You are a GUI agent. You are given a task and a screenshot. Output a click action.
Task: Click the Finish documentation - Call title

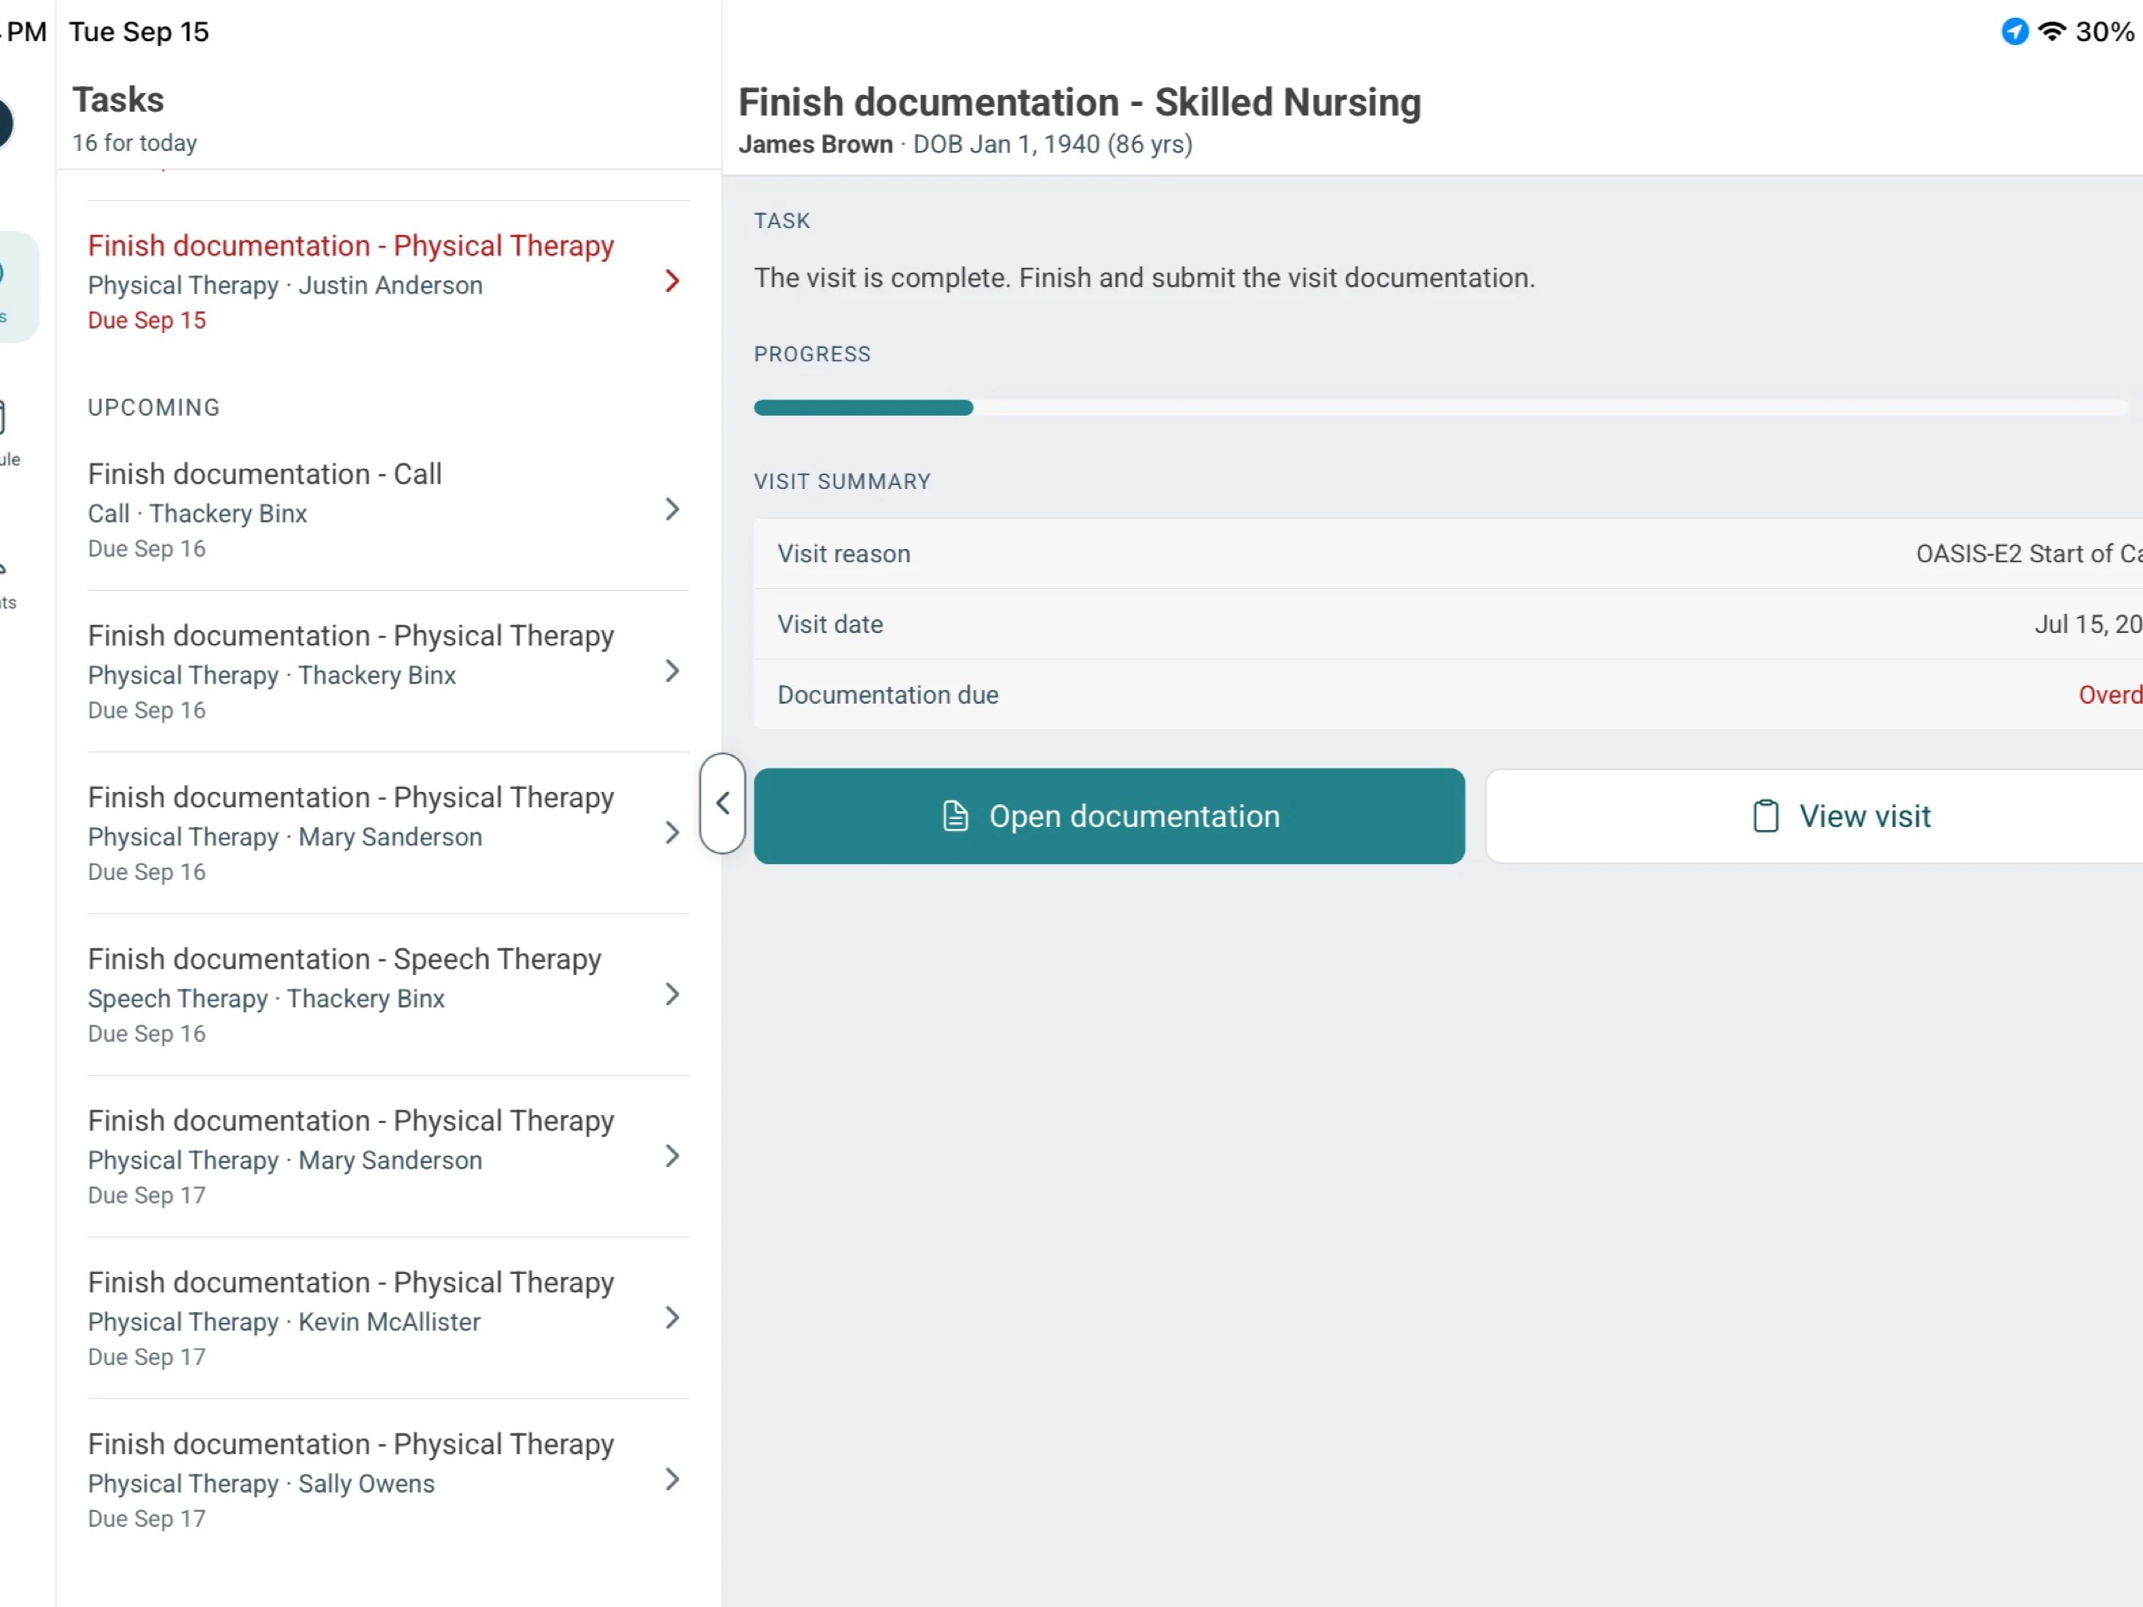tap(265, 473)
